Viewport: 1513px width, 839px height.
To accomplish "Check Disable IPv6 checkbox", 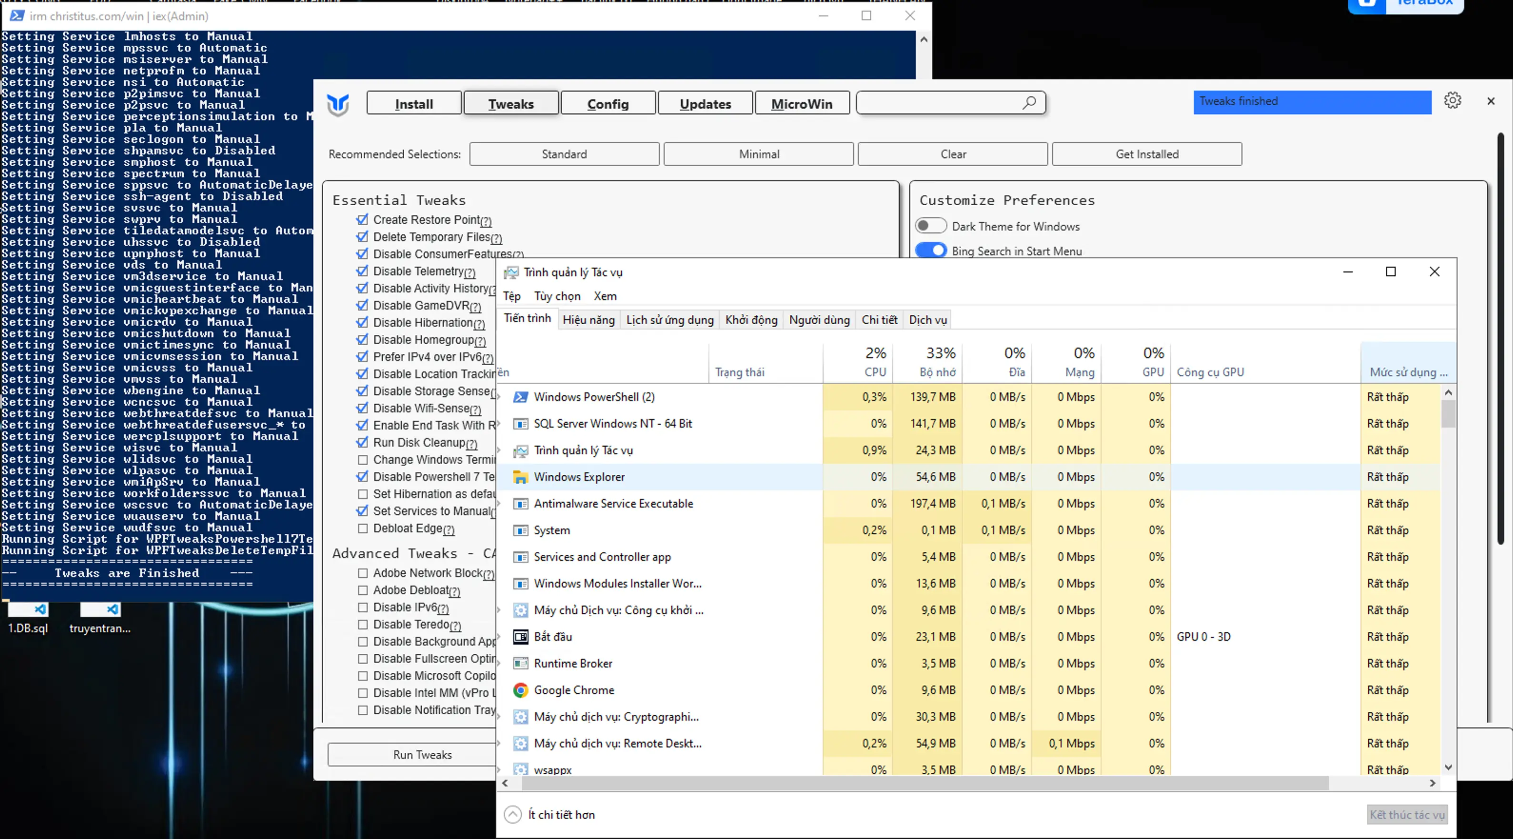I will (362, 608).
